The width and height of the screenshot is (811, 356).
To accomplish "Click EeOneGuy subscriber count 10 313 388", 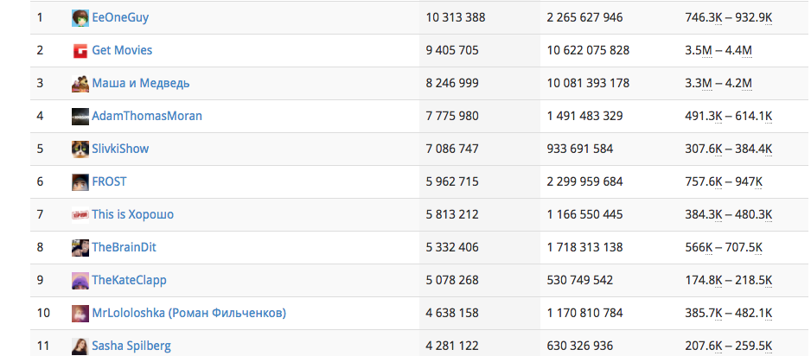I will (456, 17).
